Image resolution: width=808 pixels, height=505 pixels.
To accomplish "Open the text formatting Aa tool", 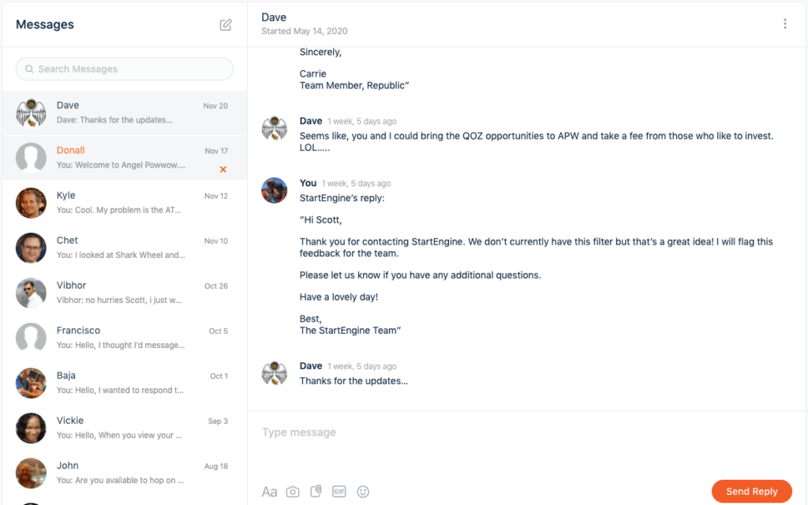I will tap(270, 492).
